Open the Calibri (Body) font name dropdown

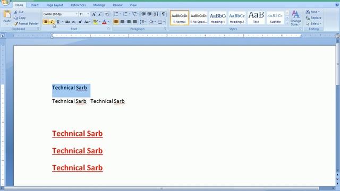(x=76, y=14)
